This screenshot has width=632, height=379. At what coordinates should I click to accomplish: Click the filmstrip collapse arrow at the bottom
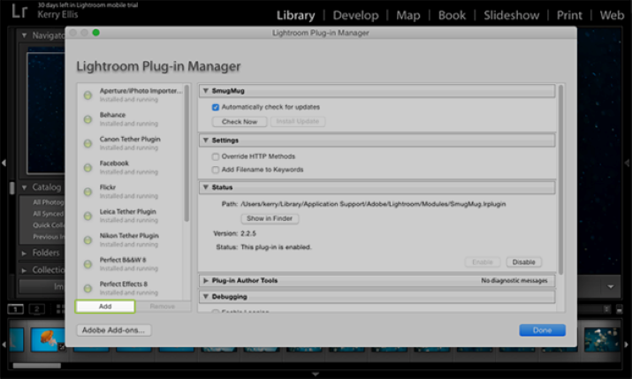(x=316, y=375)
